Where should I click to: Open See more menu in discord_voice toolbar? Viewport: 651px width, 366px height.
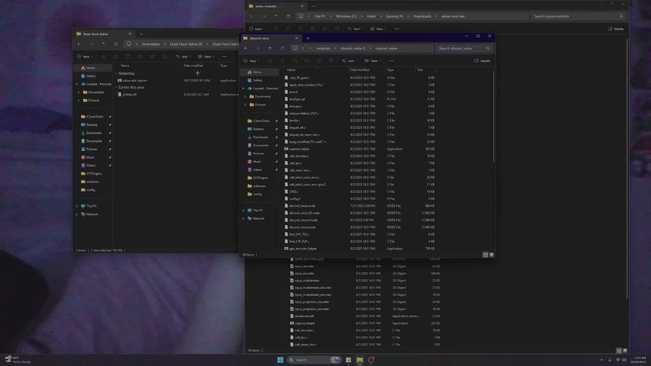(391, 61)
